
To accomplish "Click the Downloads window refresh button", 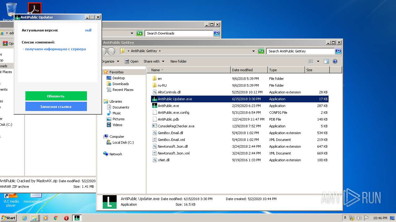I will click(140, 33).
